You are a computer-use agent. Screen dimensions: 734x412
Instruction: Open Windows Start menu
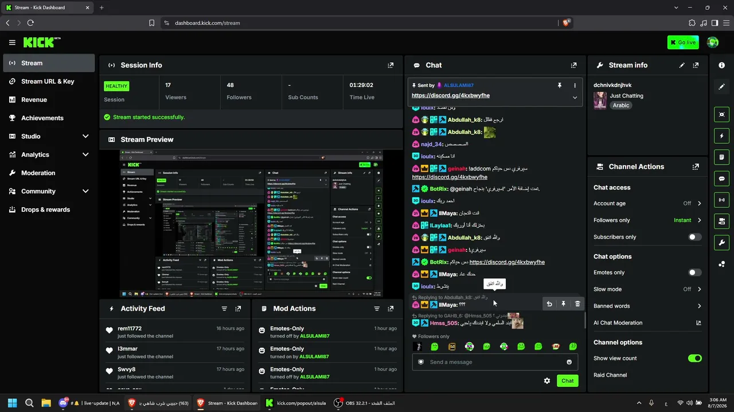click(13, 403)
